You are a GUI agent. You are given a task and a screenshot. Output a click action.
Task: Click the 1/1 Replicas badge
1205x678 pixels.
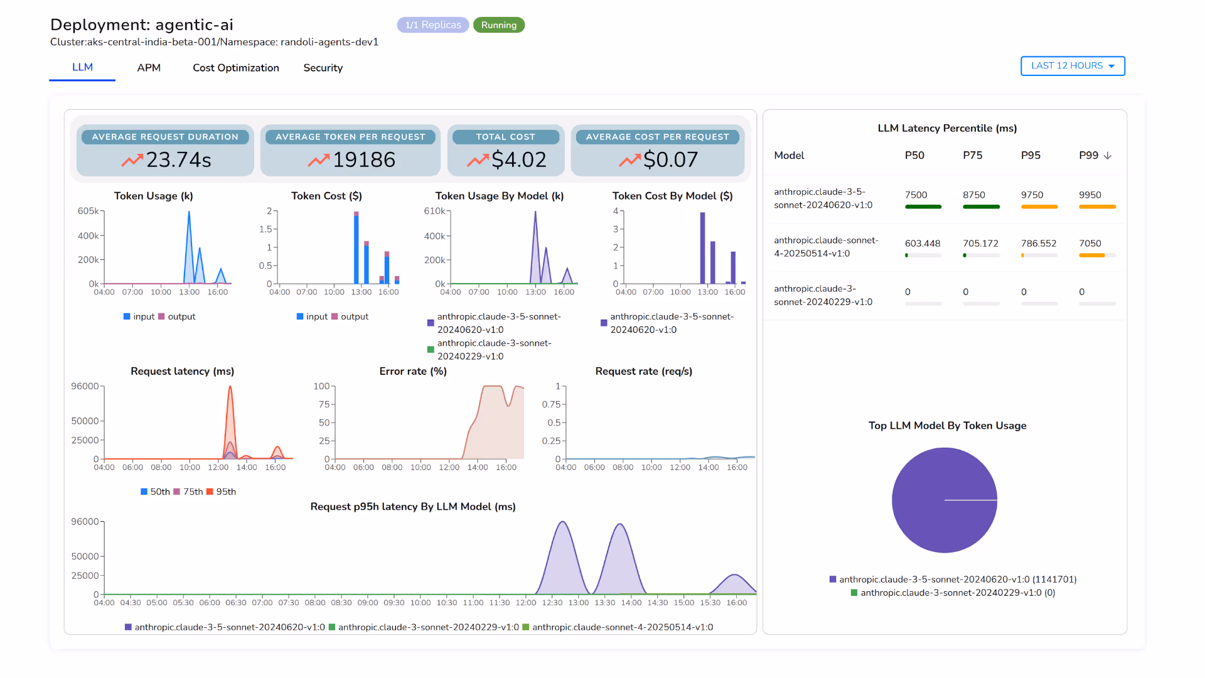(x=432, y=25)
